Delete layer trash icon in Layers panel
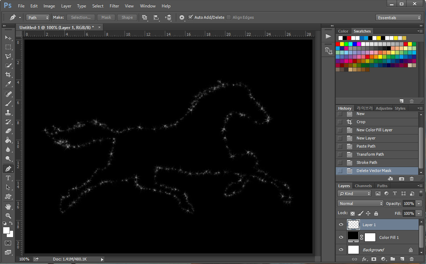426x264 pixels. tap(411, 259)
